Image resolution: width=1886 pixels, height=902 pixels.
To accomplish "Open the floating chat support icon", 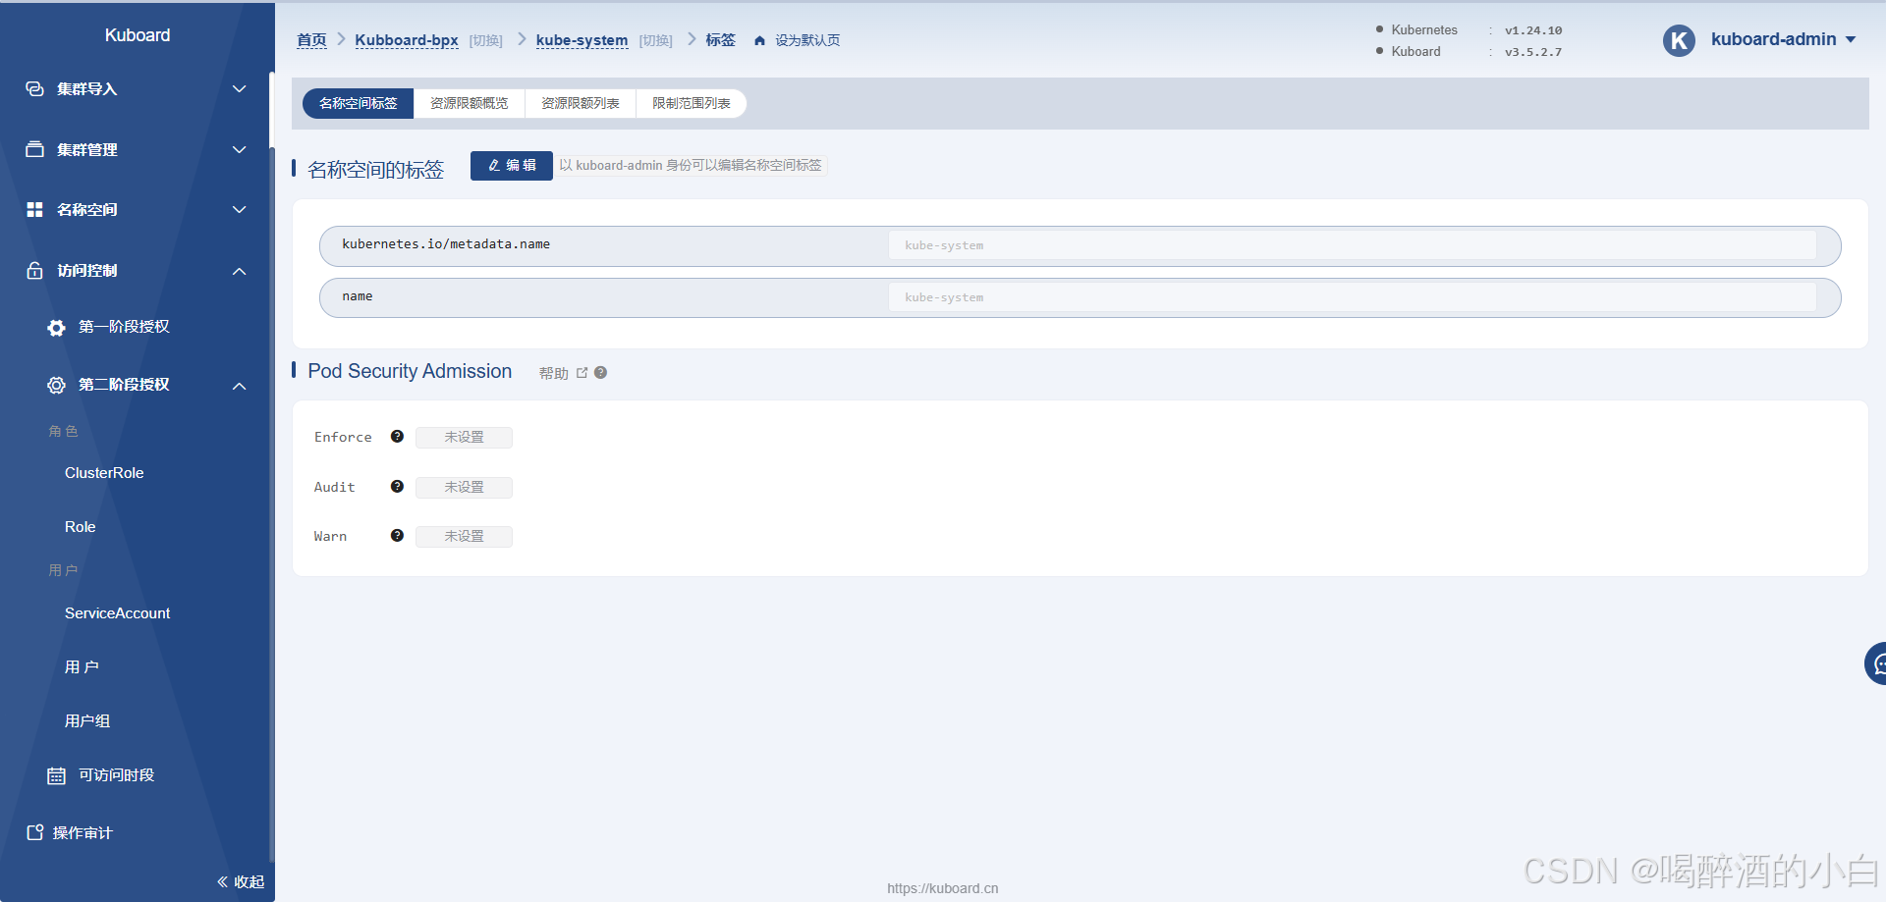I will (1875, 664).
